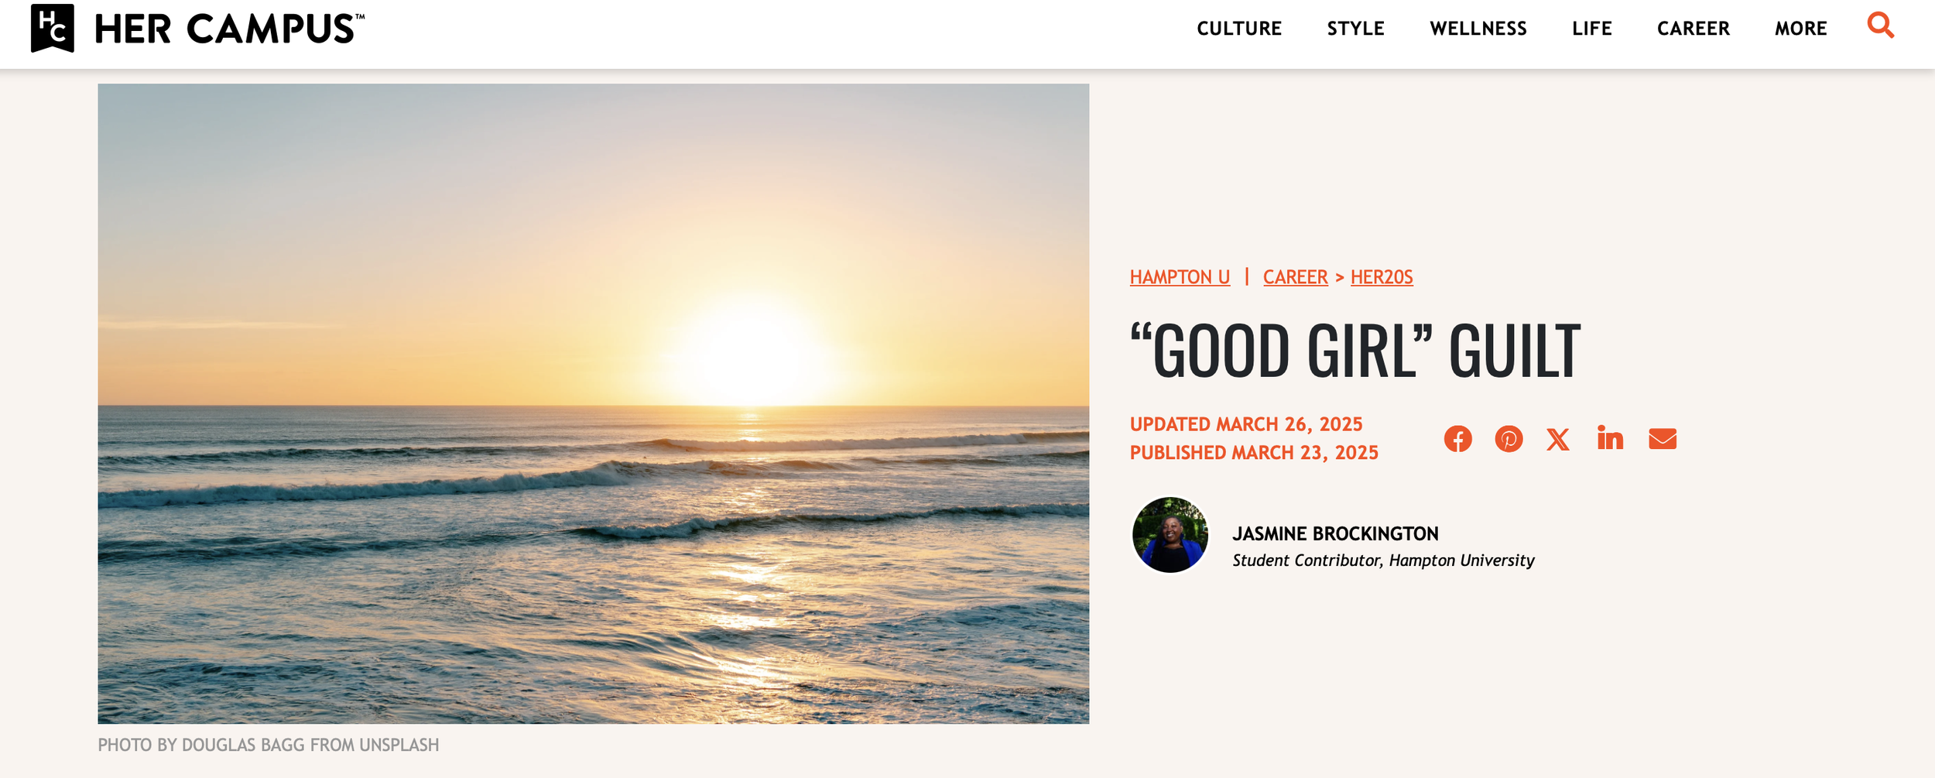Screen dimensions: 1935x778
Task: Click the HC flag logo icon
Action: (53, 28)
